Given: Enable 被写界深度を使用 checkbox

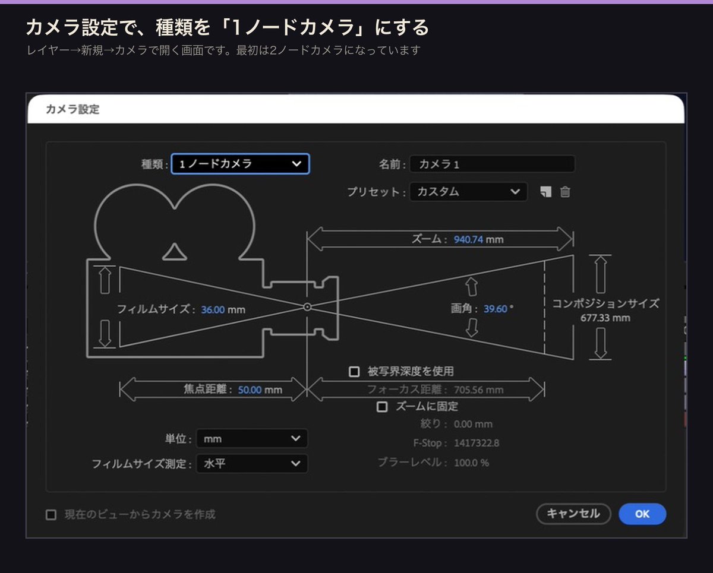Looking at the screenshot, I should point(354,372).
